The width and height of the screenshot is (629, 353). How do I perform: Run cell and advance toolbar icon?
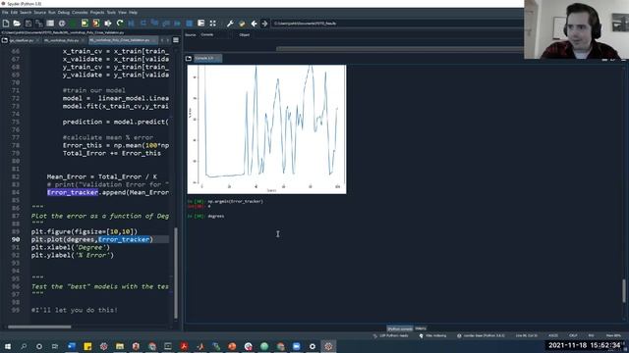coord(96,24)
